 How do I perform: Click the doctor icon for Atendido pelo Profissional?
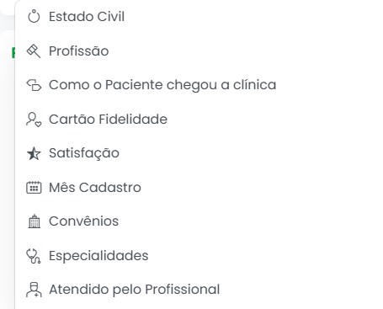[34, 290]
